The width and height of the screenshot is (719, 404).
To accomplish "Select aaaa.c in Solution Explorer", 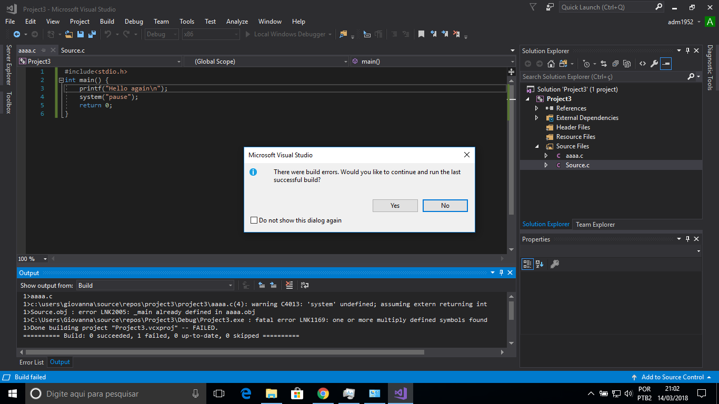I will click(574, 156).
